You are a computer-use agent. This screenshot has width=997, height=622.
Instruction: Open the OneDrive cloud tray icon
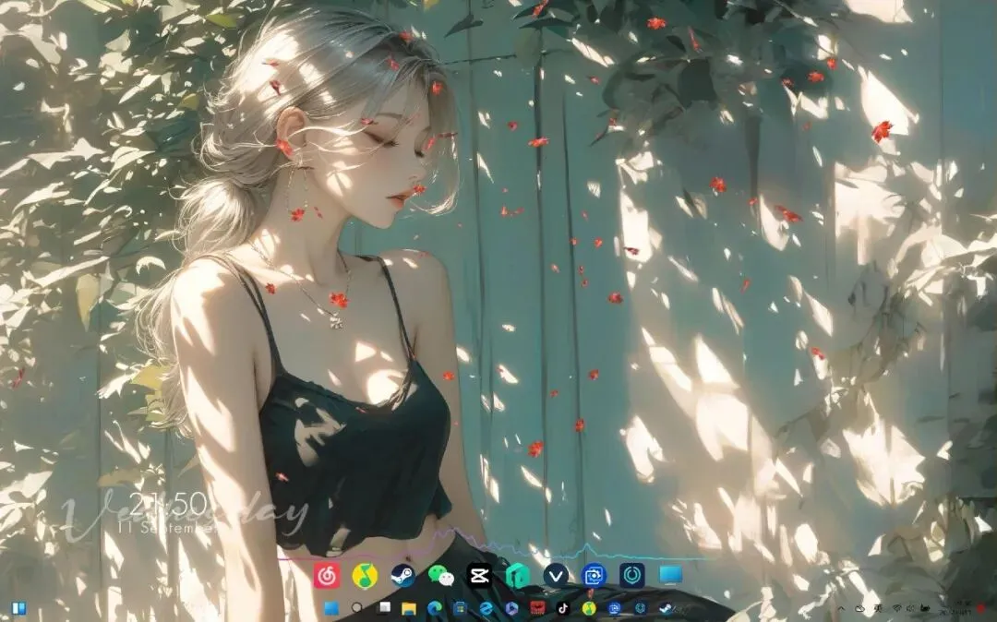(x=859, y=609)
